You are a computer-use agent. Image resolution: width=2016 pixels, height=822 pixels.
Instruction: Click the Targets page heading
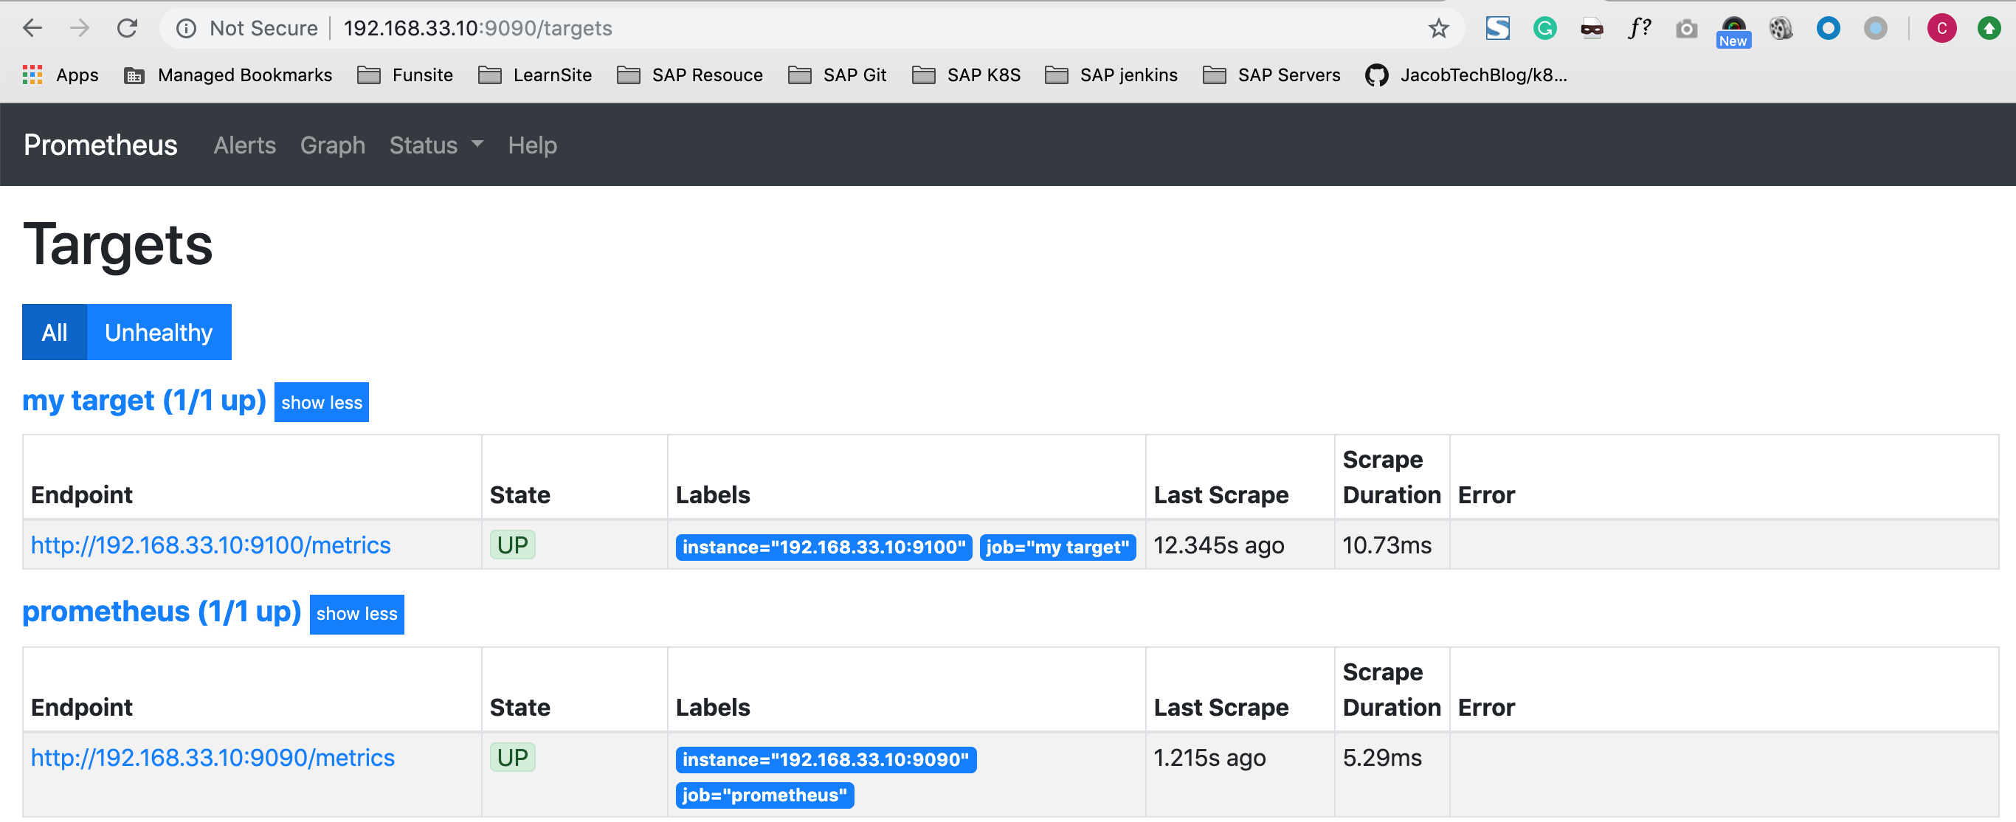pyautogui.click(x=118, y=245)
